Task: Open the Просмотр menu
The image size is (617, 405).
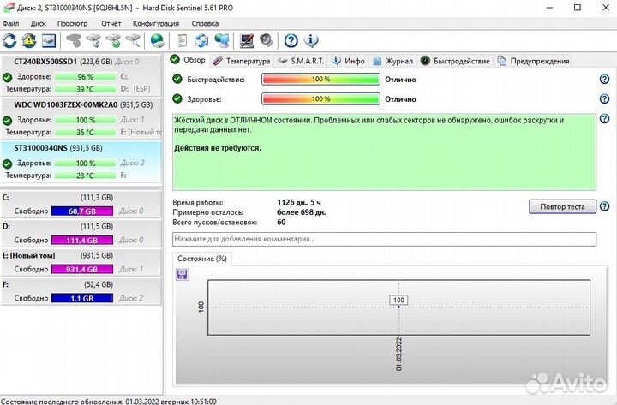Action: [72, 24]
